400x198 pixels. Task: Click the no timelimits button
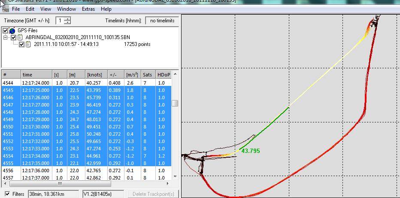pyautogui.click(x=162, y=21)
